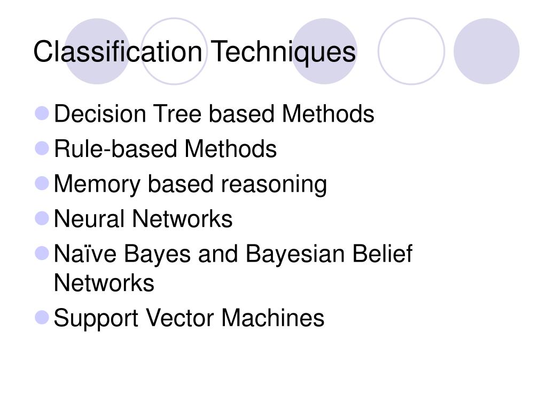The height and width of the screenshot is (410, 547).
Task: Click the rightmost filled lavender circle
Action: pyautogui.click(x=487, y=51)
